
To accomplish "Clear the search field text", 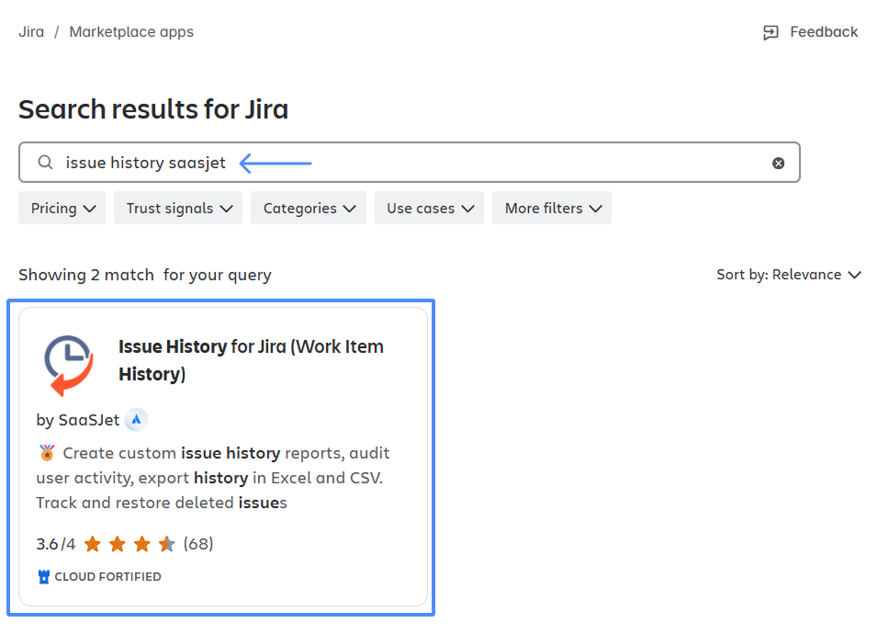I will 778,163.
